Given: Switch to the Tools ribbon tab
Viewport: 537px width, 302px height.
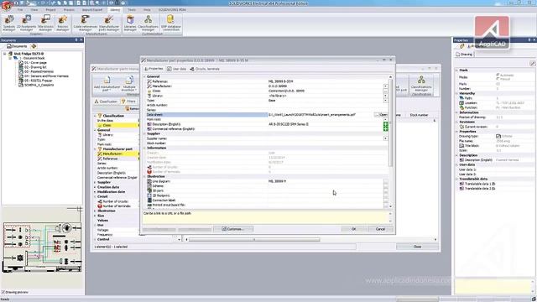Looking at the screenshot, I should tap(132, 10).
